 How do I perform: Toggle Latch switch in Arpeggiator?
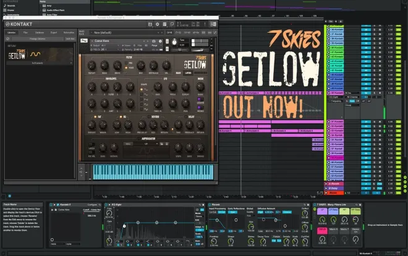coord(91,144)
